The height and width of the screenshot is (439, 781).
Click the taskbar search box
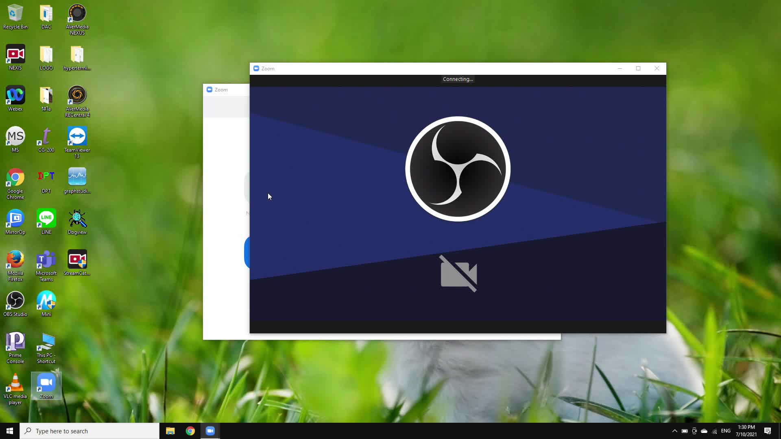[x=89, y=431]
